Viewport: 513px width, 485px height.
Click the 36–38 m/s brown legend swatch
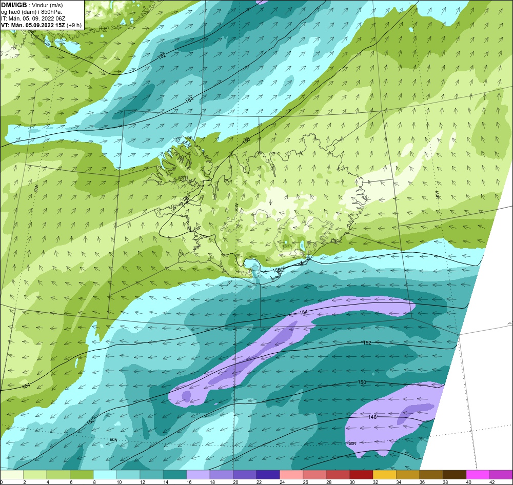(x=431, y=475)
